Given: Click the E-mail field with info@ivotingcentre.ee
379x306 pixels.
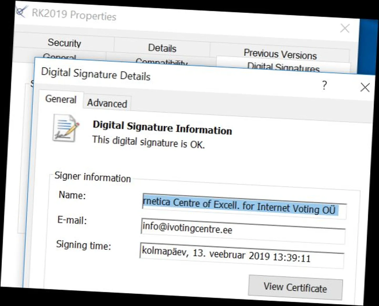Looking at the screenshot, I should pyautogui.click(x=243, y=231).
